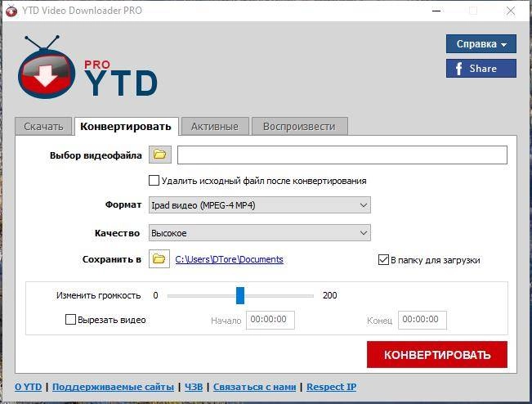Enable the Вырезать видео checkbox
Screen dimensions: 532x404
[x=70, y=320]
